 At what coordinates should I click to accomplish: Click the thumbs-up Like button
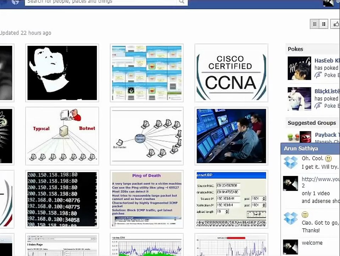(335, 24)
